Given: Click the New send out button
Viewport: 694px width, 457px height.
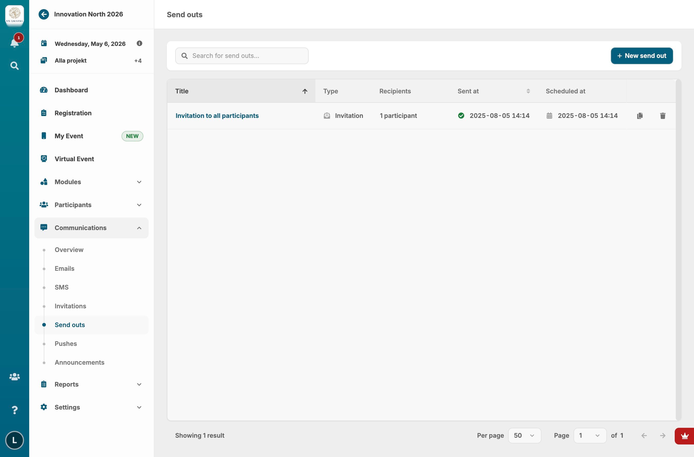Looking at the screenshot, I should pos(642,56).
